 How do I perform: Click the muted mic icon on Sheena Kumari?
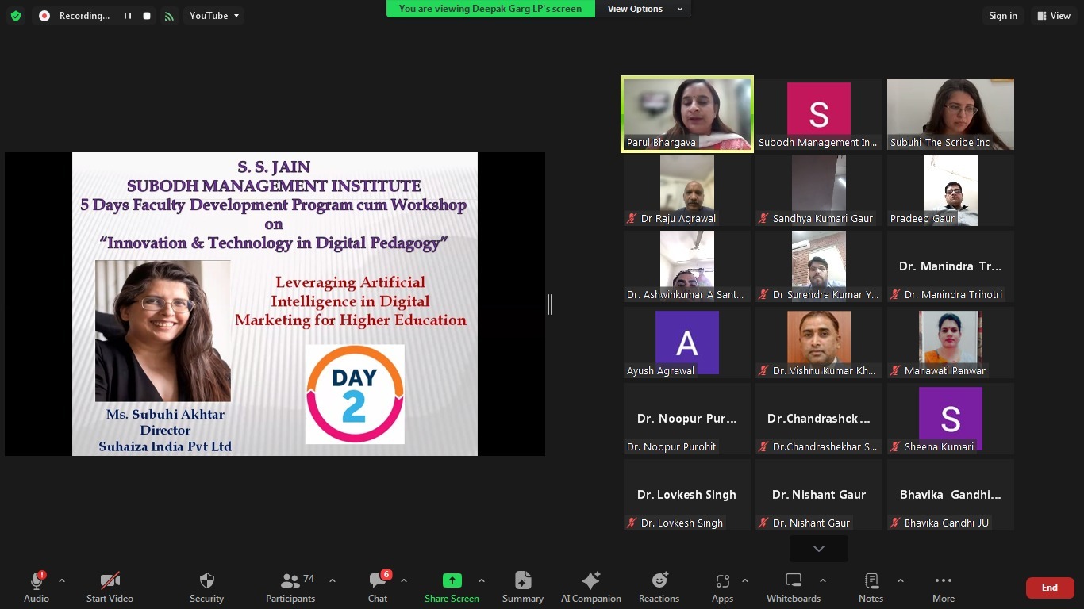pyautogui.click(x=896, y=447)
